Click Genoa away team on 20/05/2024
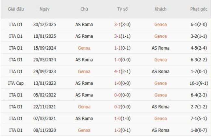The height and width of the screenshot is (137, 211). click(160, 60)
